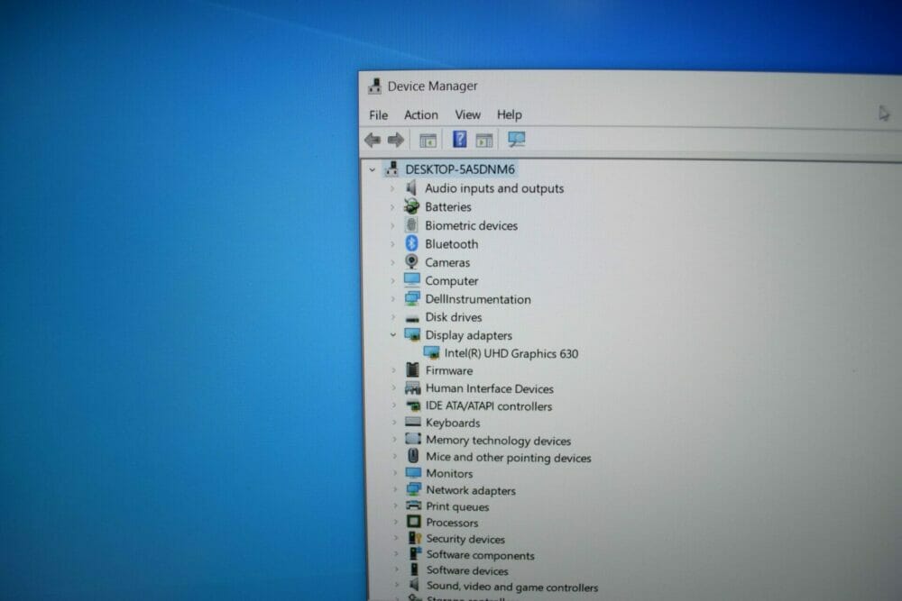Select the Mice and other pointing devices label
Viewport: 902px width, 601px height.
tap(509, 458)
